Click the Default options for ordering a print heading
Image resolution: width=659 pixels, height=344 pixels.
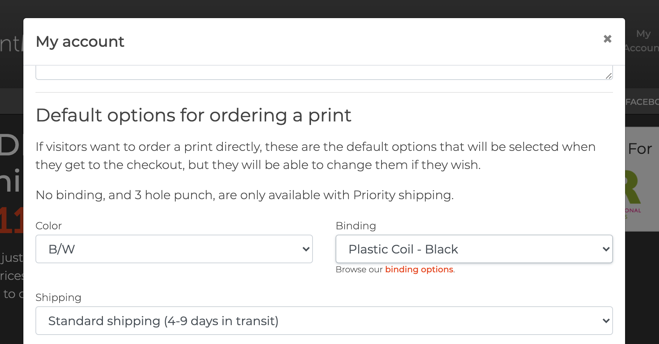click(x=193, y=115)
